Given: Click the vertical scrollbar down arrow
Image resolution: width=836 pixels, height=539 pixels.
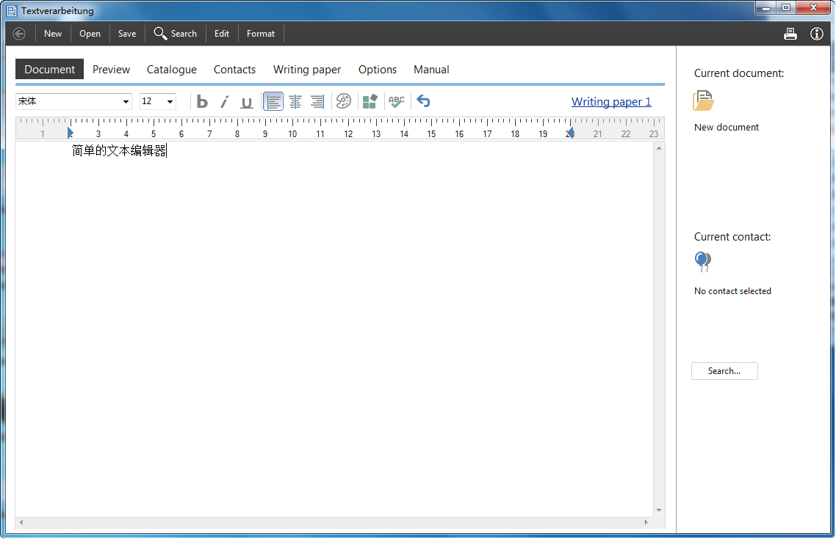Looking at the screenshot, I should 659,510.
